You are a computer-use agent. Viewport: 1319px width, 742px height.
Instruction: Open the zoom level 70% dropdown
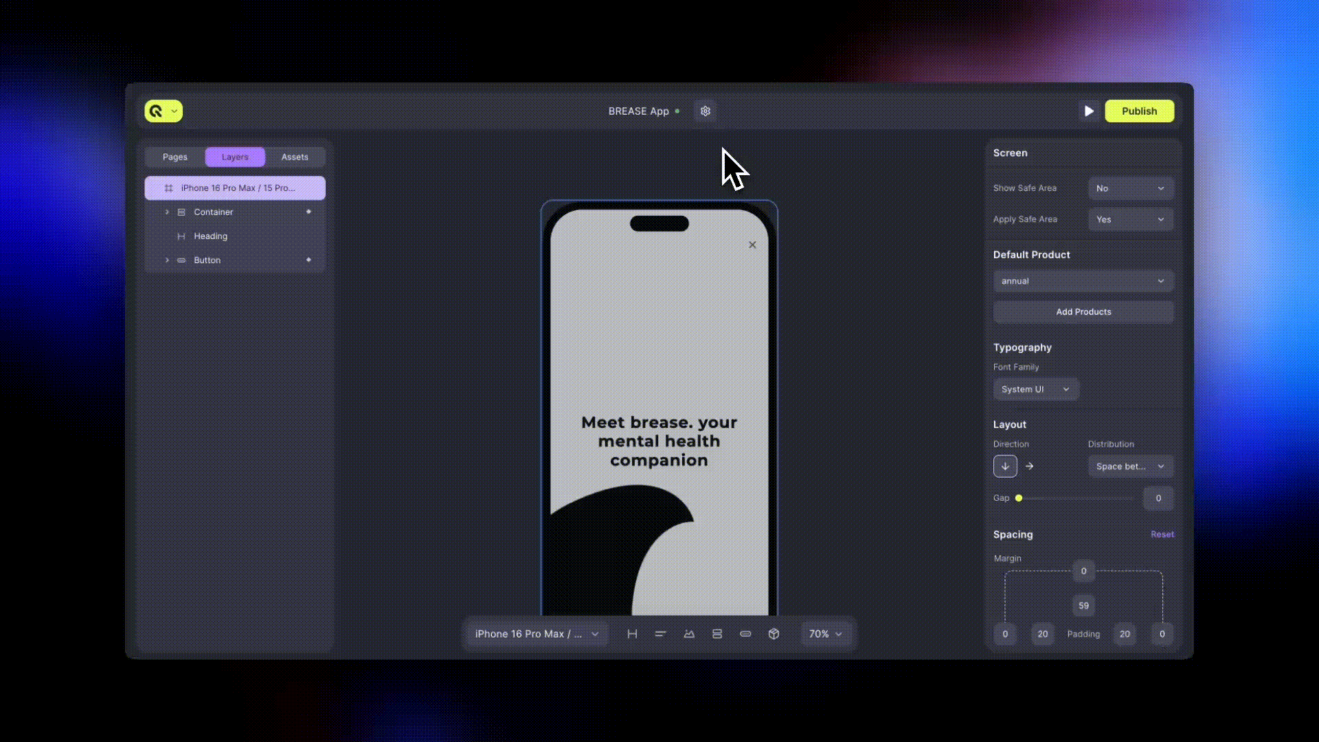825,634
